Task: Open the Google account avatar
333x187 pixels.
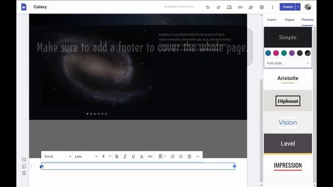Action: [x=308, y=7]
